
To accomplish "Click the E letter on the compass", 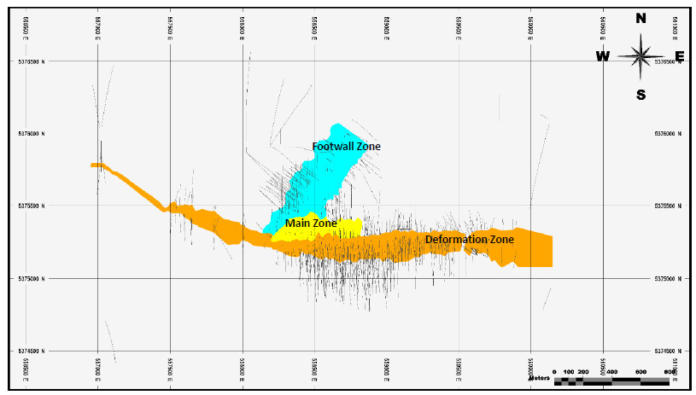I will pos(679,56).
